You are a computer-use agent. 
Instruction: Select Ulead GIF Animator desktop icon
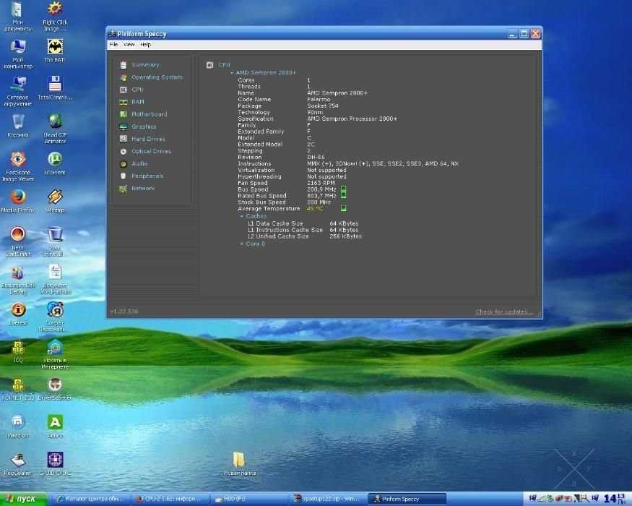(x=55, y=129)
